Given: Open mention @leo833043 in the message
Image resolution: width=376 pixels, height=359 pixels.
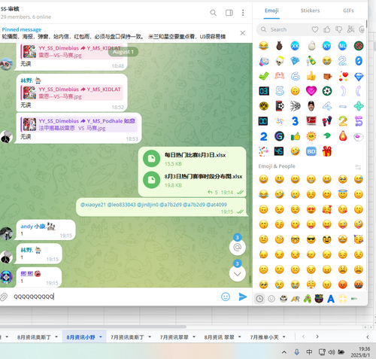Looking at the screenshot, I should 121,205.
